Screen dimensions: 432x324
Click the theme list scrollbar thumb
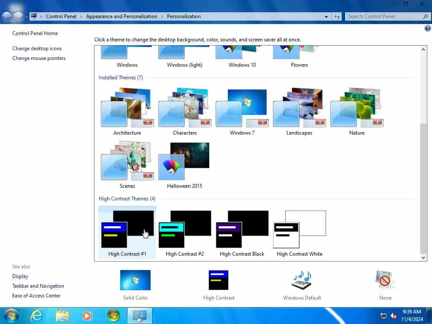point(423,189)
